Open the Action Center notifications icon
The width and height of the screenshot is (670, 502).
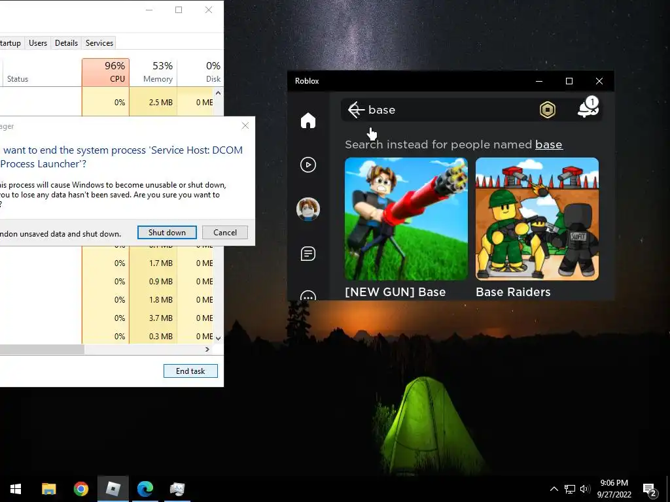click(650, 490)
